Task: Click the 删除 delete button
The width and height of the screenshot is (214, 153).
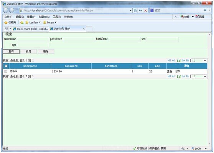Action: tap(46, 52)
